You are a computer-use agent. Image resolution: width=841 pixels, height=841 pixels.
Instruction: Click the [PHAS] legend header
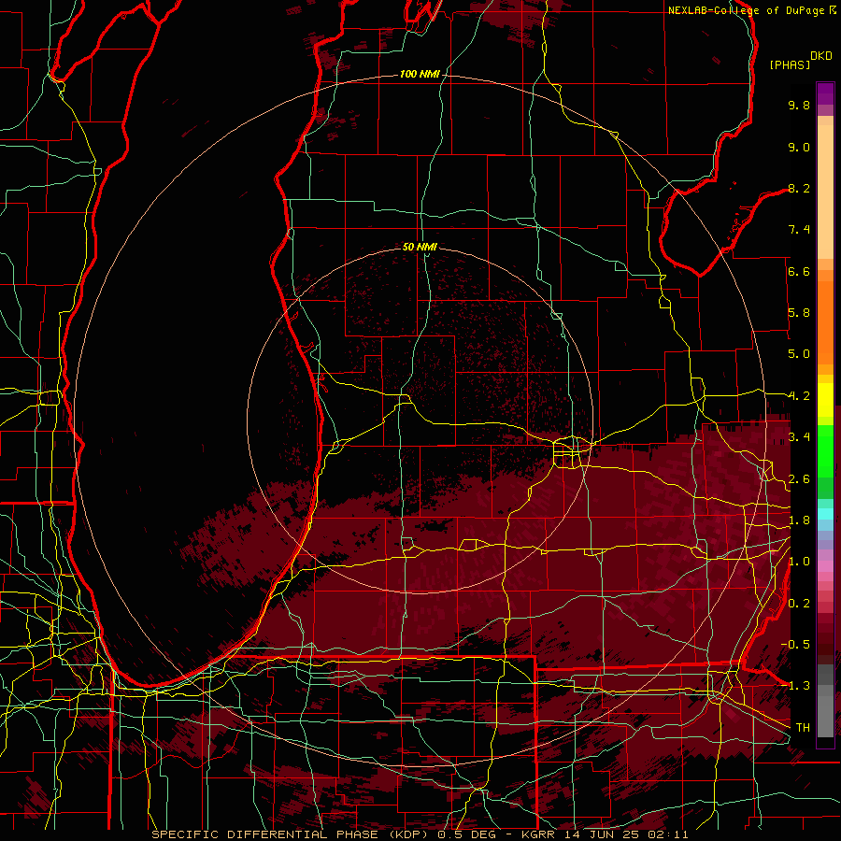tap(790, 64)
